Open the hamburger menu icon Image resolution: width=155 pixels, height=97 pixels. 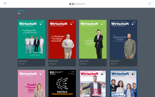[5, 3]
